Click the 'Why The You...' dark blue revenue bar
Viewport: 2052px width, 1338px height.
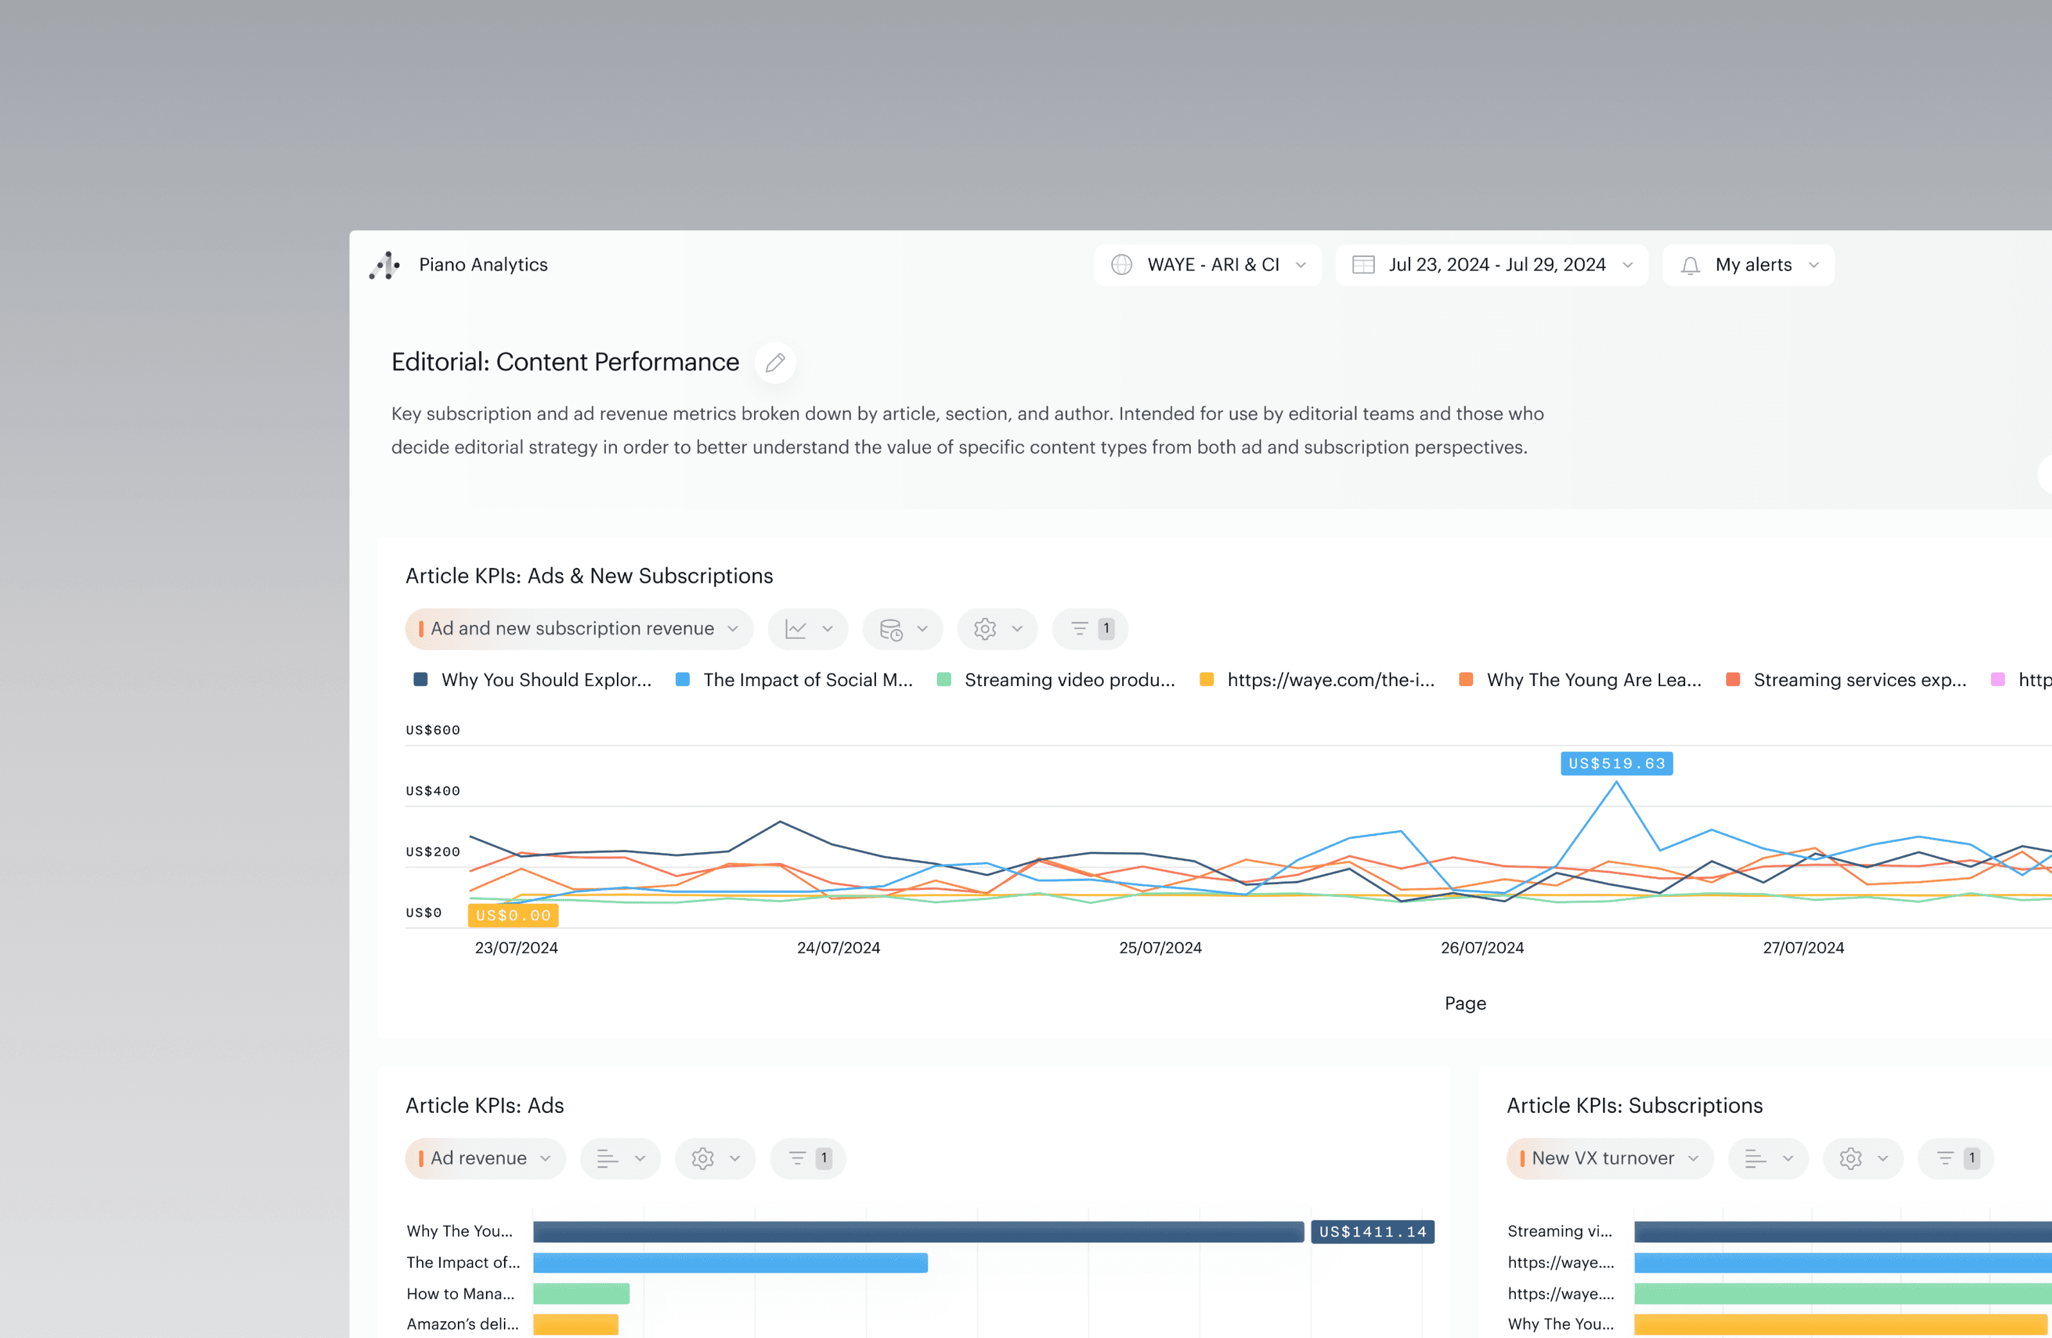918,1231
